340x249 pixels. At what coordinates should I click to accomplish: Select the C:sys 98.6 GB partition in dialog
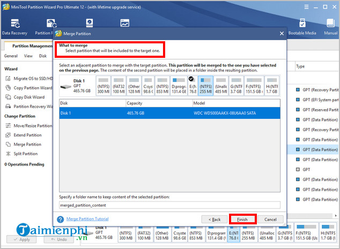pyautogui.click(x=148, y=86)
